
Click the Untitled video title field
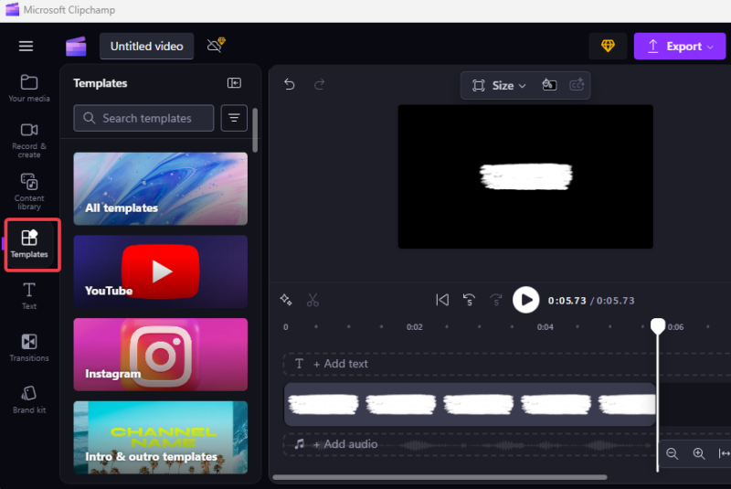coord(146,46)
